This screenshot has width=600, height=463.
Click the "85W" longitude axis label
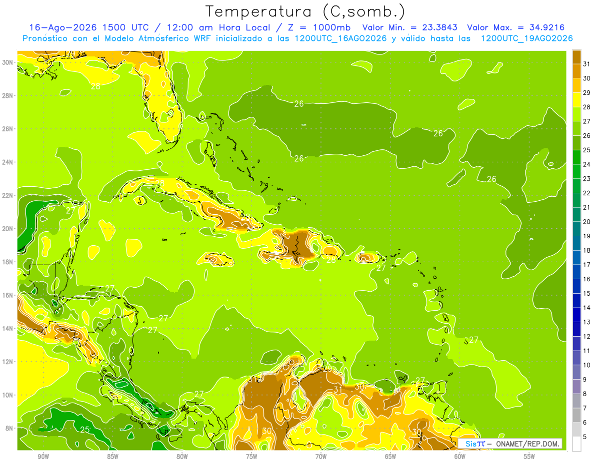point(112,457)
